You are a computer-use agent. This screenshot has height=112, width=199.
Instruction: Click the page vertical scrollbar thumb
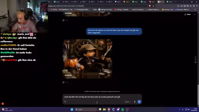coord(198,95)
